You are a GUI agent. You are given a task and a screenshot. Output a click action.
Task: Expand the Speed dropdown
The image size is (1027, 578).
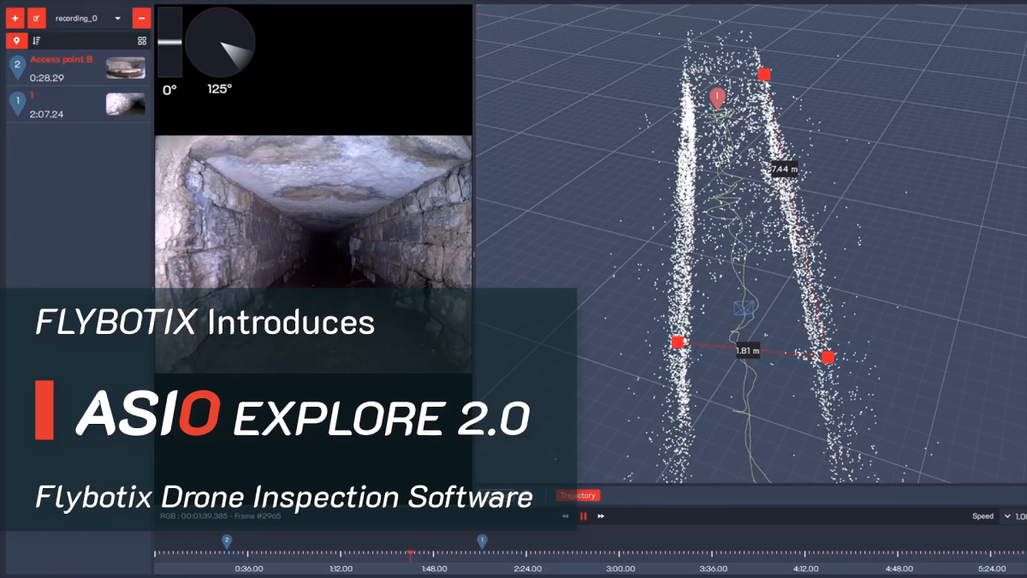(x=1006, y=516)
